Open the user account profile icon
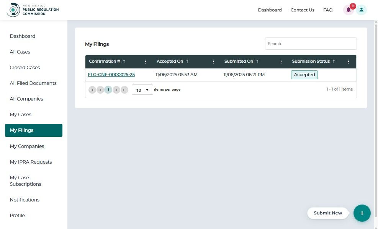This screenshot has width=378, height=229. 362,10
